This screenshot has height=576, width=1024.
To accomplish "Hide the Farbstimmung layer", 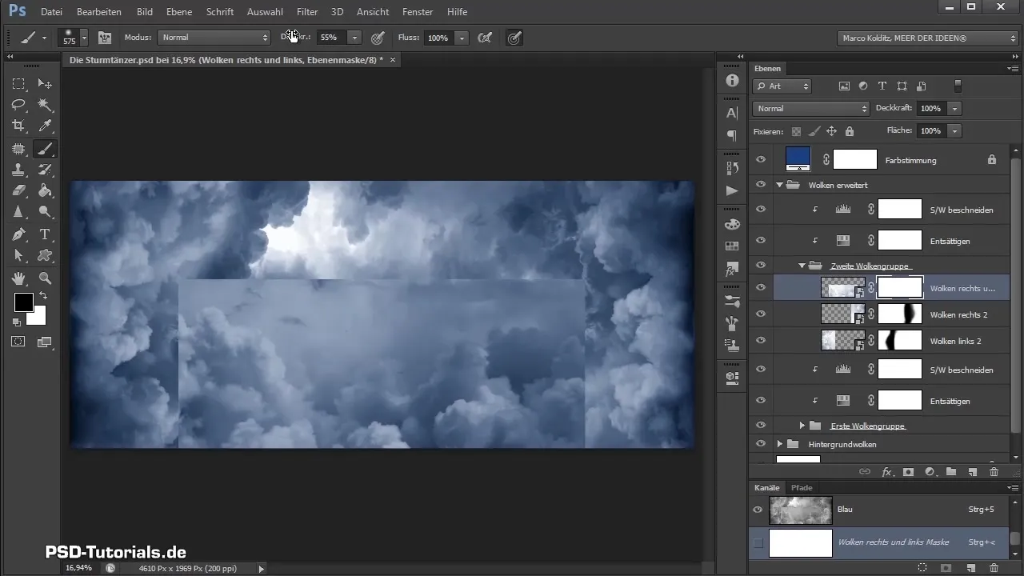I will tap(761, 160).
